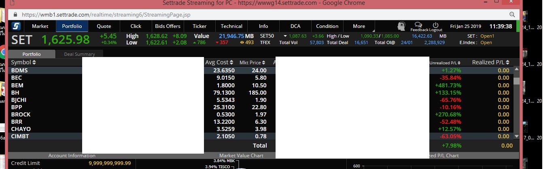The image size is (556, 169).
Task: Click the padlock site info icon
Action: 16,14
